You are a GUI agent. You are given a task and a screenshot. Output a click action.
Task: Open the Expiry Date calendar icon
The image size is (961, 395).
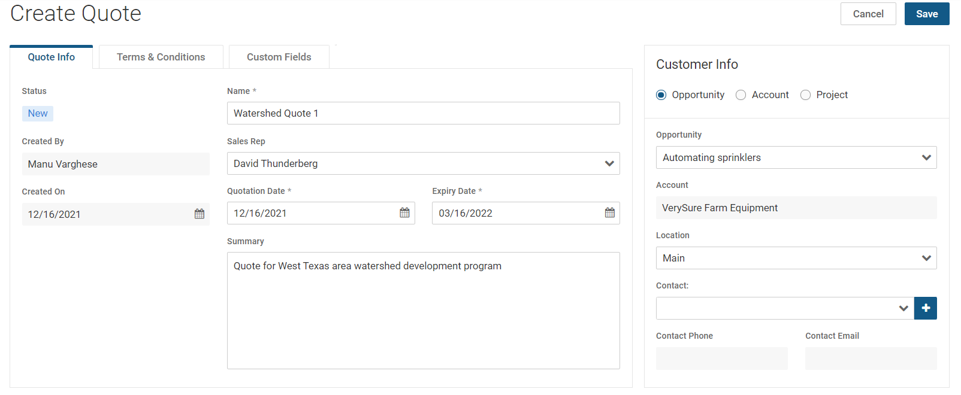609,212
